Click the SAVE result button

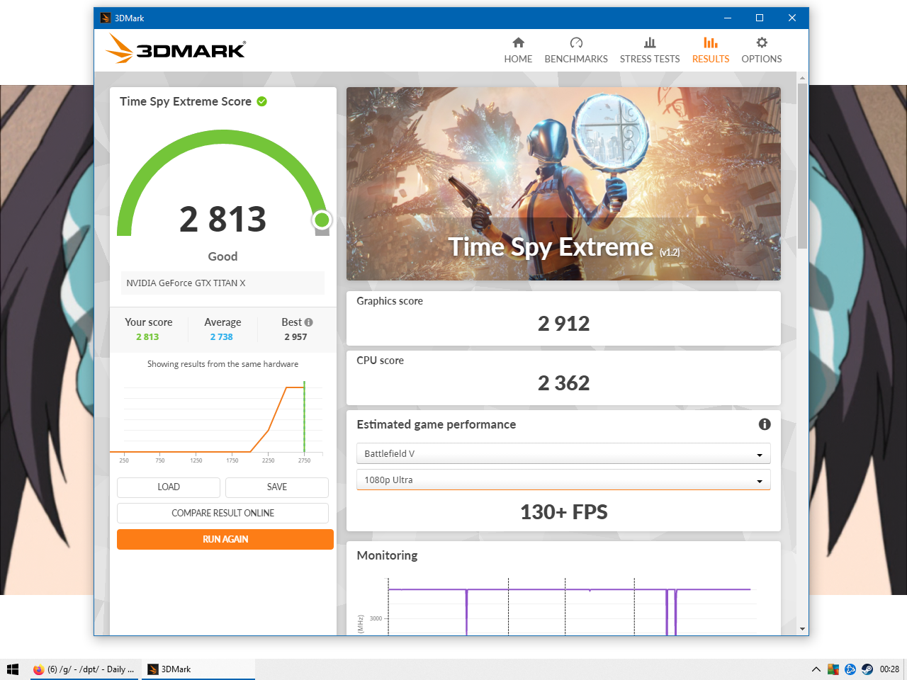[277, 487]
